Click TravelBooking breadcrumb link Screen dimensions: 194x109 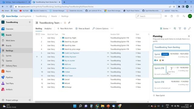coord(41,16)
